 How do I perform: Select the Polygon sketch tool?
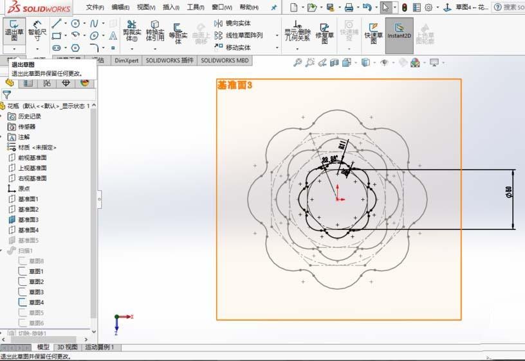[x=75, y=48]
